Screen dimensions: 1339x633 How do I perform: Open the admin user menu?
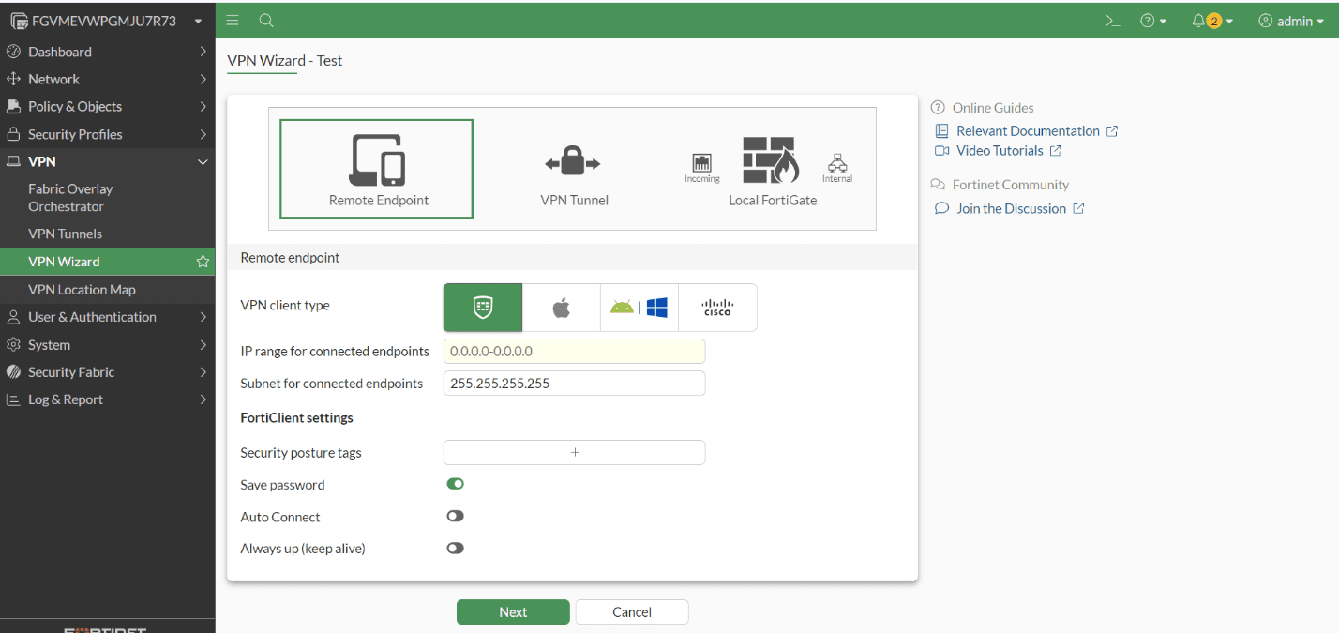click(1291, 21)
